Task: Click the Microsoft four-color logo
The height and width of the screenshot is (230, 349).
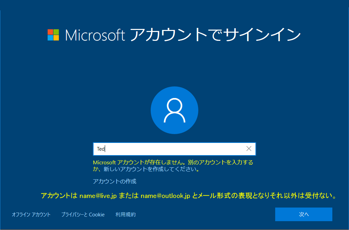Action: coord(53,35)
